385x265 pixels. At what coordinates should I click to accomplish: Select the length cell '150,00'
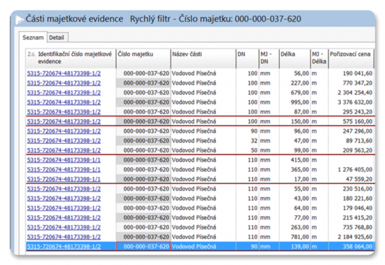tap(295, 121)
